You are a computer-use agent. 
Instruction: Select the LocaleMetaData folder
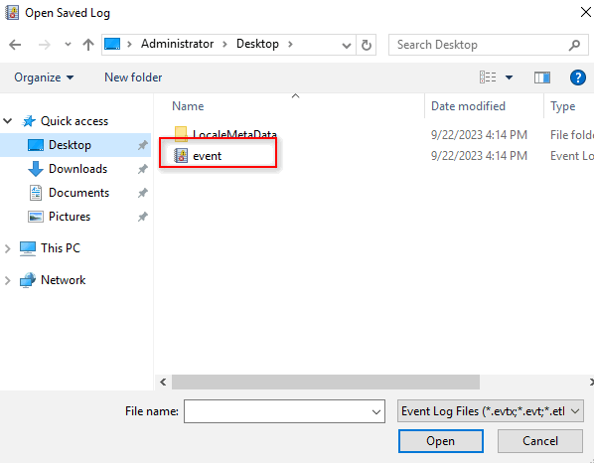(x=225, y=134)
